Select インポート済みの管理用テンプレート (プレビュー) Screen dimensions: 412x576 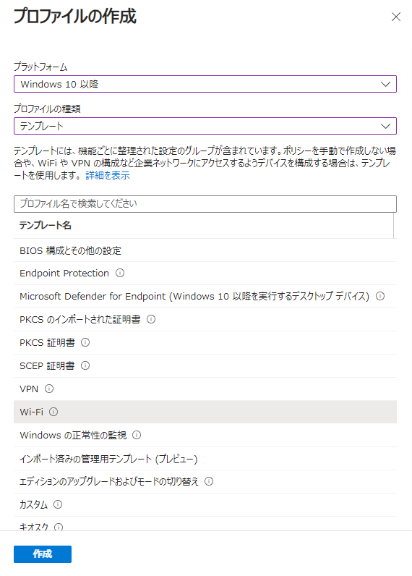(x=205, y=459)
